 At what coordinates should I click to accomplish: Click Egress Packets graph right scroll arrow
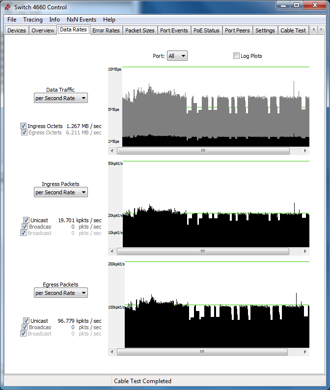305,352
